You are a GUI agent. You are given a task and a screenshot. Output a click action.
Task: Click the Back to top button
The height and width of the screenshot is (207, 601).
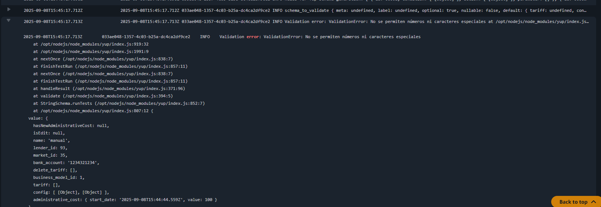(573, 202)
